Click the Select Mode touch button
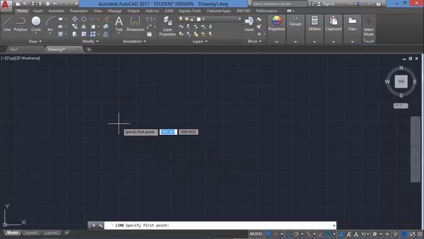Image resolution: width=424 pixels, height=239 pixels. 368,27
